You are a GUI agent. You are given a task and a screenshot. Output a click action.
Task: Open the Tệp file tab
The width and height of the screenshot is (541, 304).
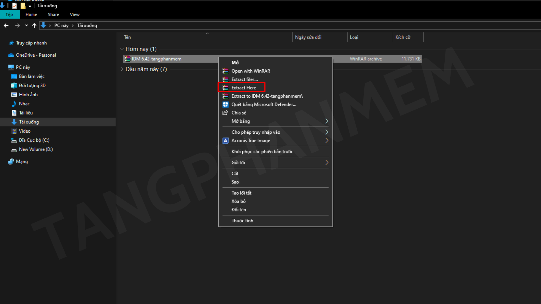(9, 15)
